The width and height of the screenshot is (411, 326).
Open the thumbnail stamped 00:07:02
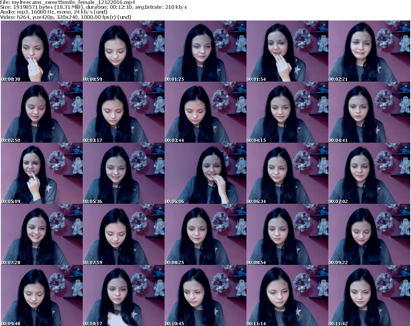tap(369, 174)
